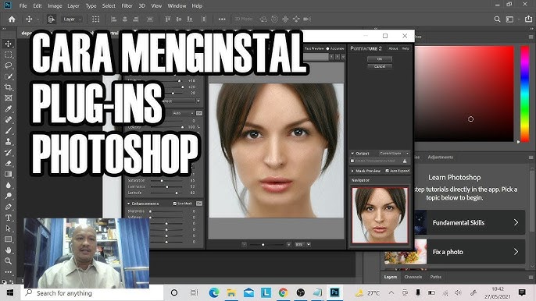Click the zoom in plus button below preview
This screenshot has height=301, width=536.
tap(288, 244)
